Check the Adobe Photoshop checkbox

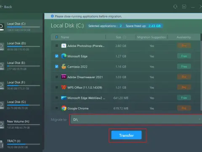(x=57, y=46)
